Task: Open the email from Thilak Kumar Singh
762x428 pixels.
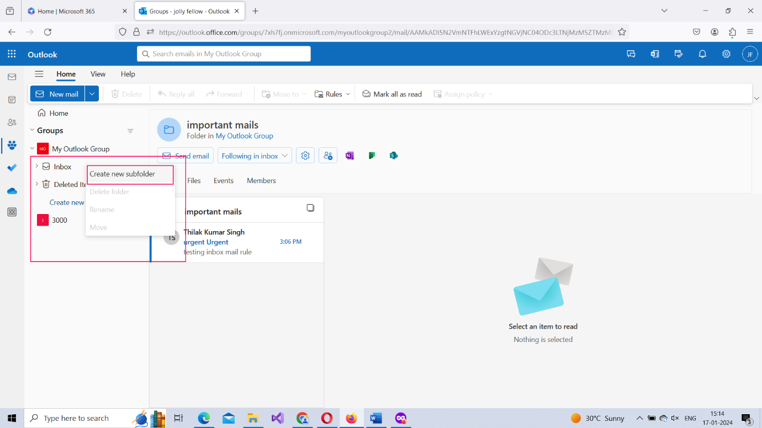Action: point(237,242)
